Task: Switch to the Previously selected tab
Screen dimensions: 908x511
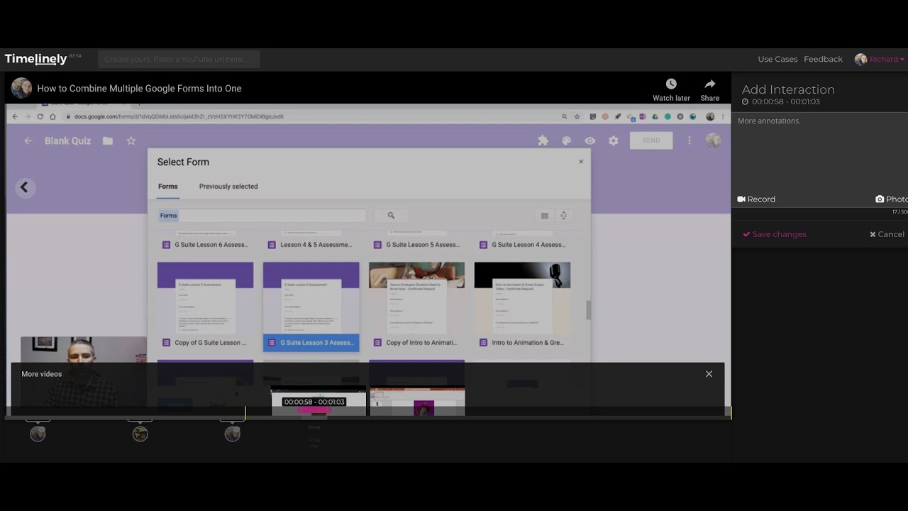Action: tap(228, 187)
